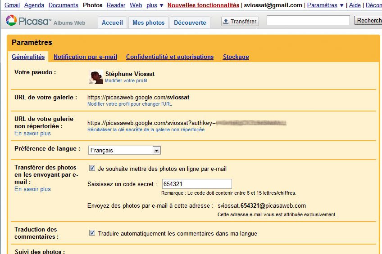Open the Découverte tab
The height and width of the screenshot is (254, 382).
(x=190, y=22)
